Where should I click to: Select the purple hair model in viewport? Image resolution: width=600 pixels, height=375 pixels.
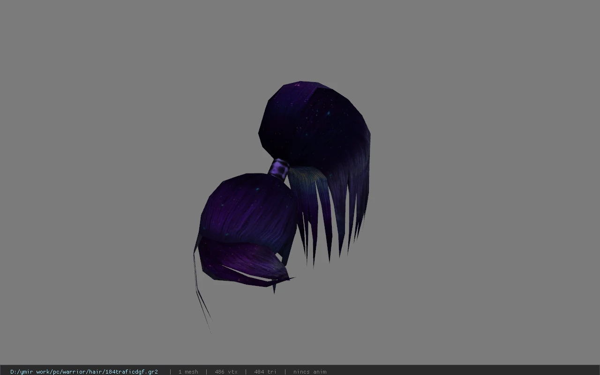pyautogui.click(x=282, y=206)
